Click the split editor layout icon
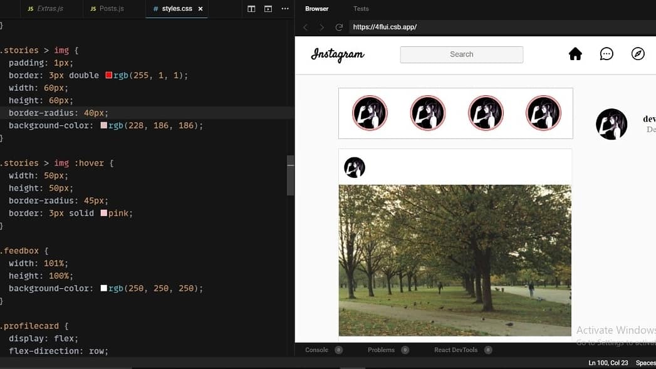The width and height of the screenshot is (656, 369). click(251, 9)
